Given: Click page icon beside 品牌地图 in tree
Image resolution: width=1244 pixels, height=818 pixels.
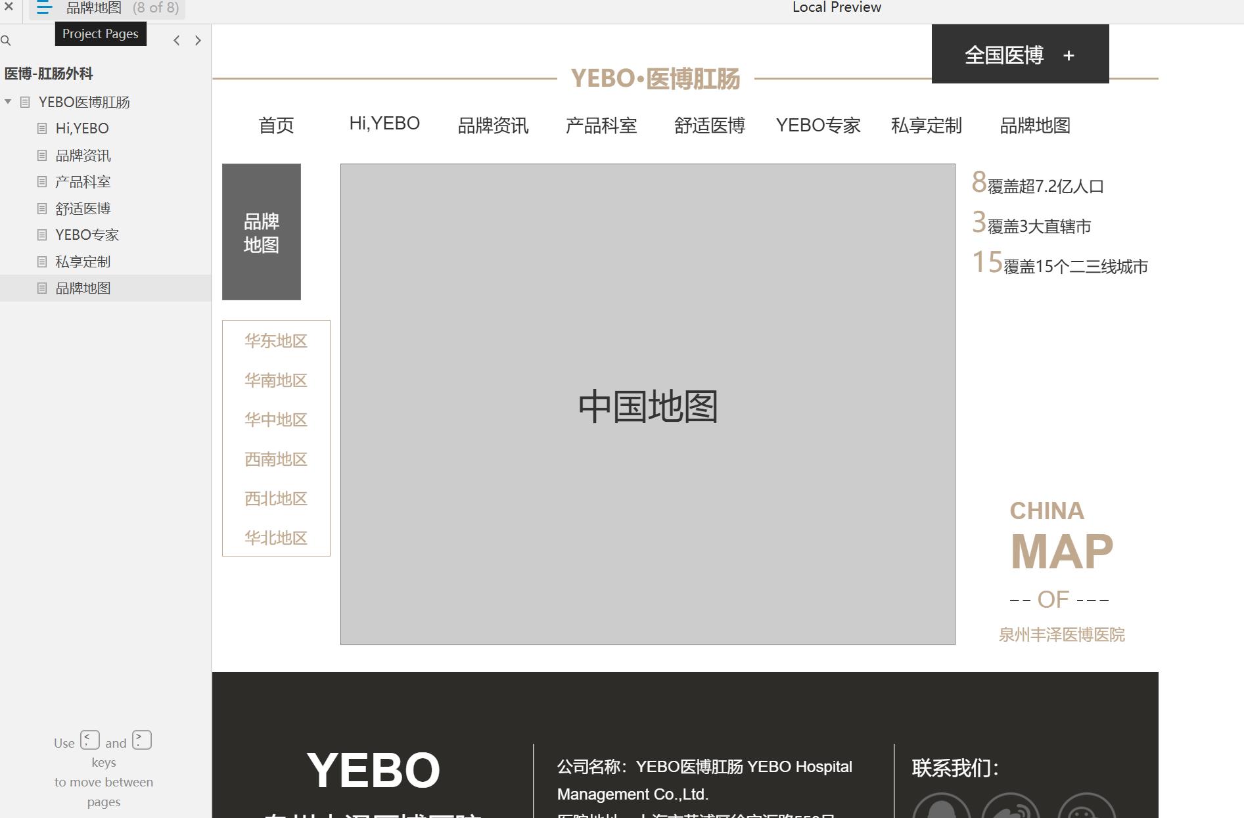Looking at the screenshot, I should click(x=42, y=288).
